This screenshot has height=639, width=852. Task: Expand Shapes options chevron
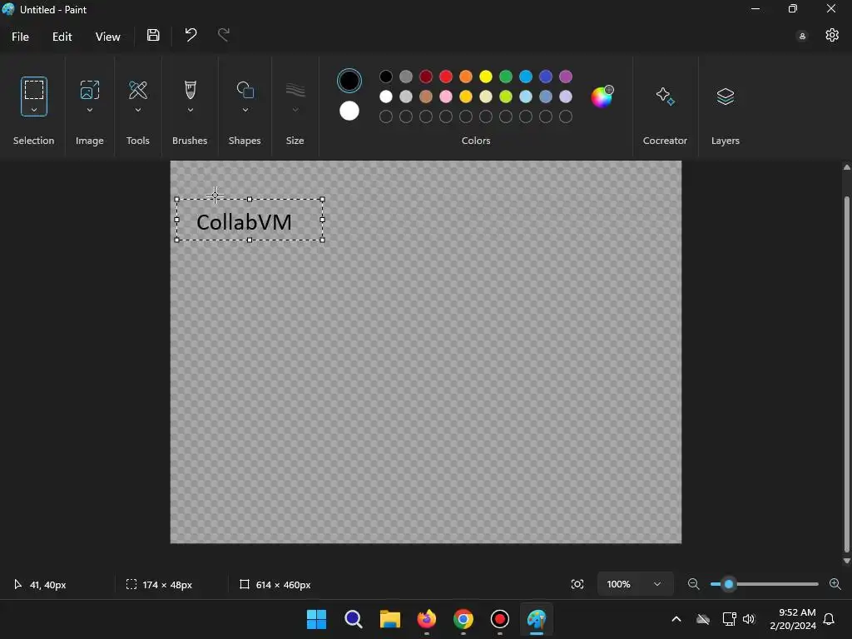pyautogui.click(x=245, y=110)
